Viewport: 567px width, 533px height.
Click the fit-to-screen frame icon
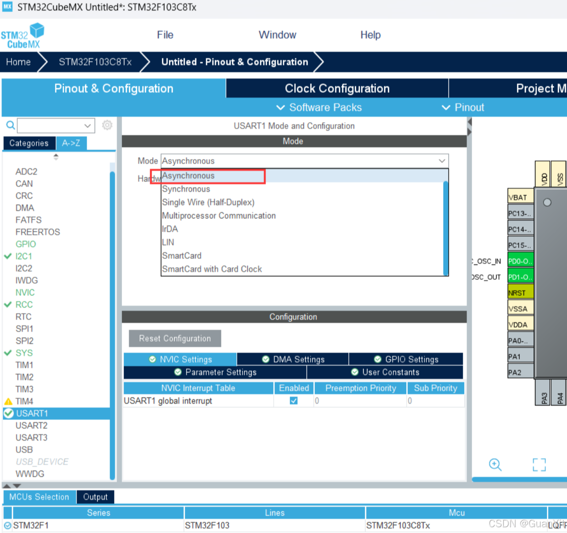539,465
